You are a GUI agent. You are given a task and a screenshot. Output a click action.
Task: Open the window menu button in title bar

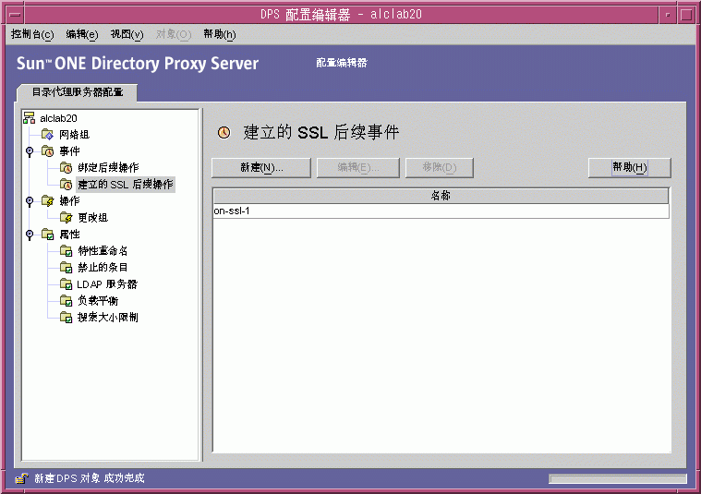click(15, 14)
